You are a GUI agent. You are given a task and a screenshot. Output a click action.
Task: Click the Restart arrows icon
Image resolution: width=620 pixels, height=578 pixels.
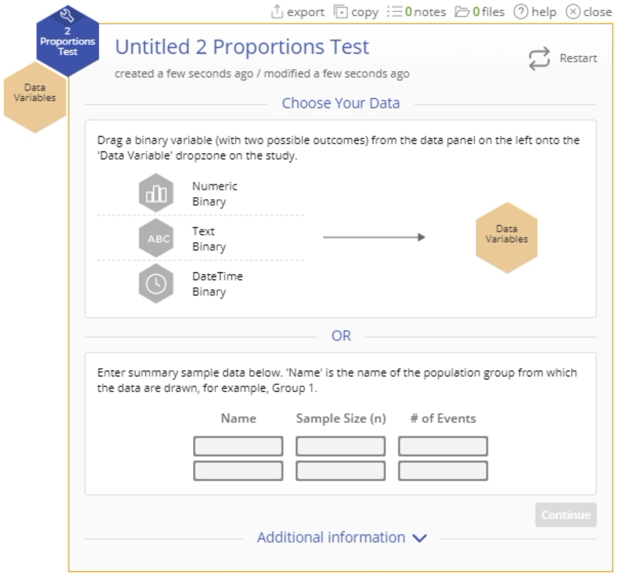pyautogui.click(x=539, y=58)
